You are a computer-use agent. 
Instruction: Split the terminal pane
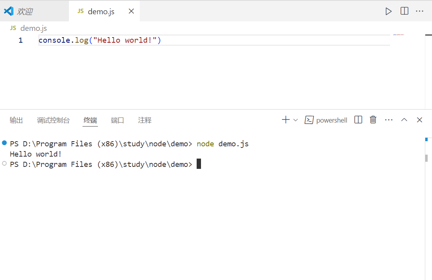pos(358,120)
